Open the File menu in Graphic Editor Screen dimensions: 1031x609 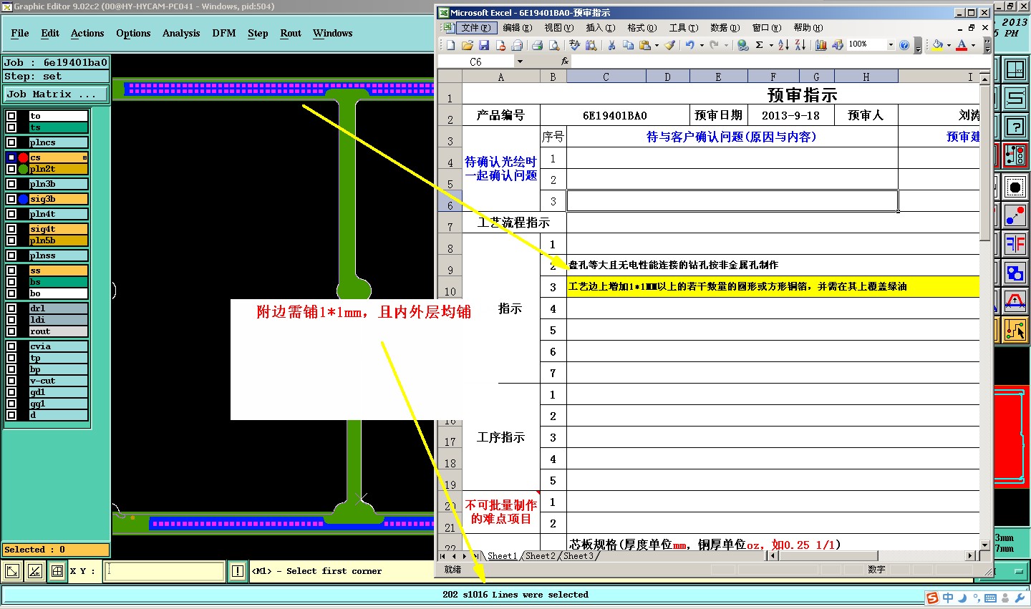20,33
